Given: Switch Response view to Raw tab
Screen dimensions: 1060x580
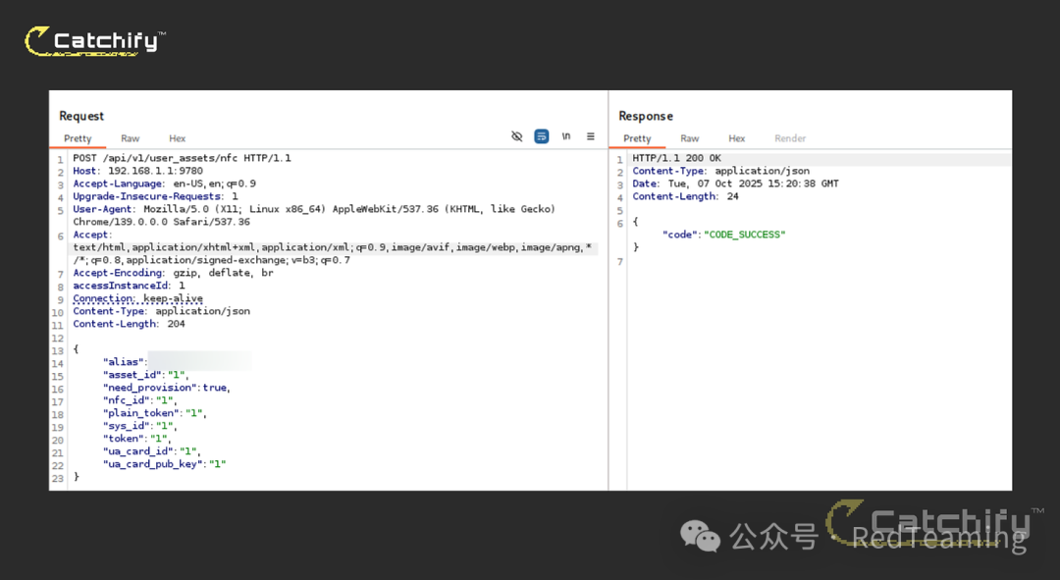Looking at the screenshot, I should point(690,138).
